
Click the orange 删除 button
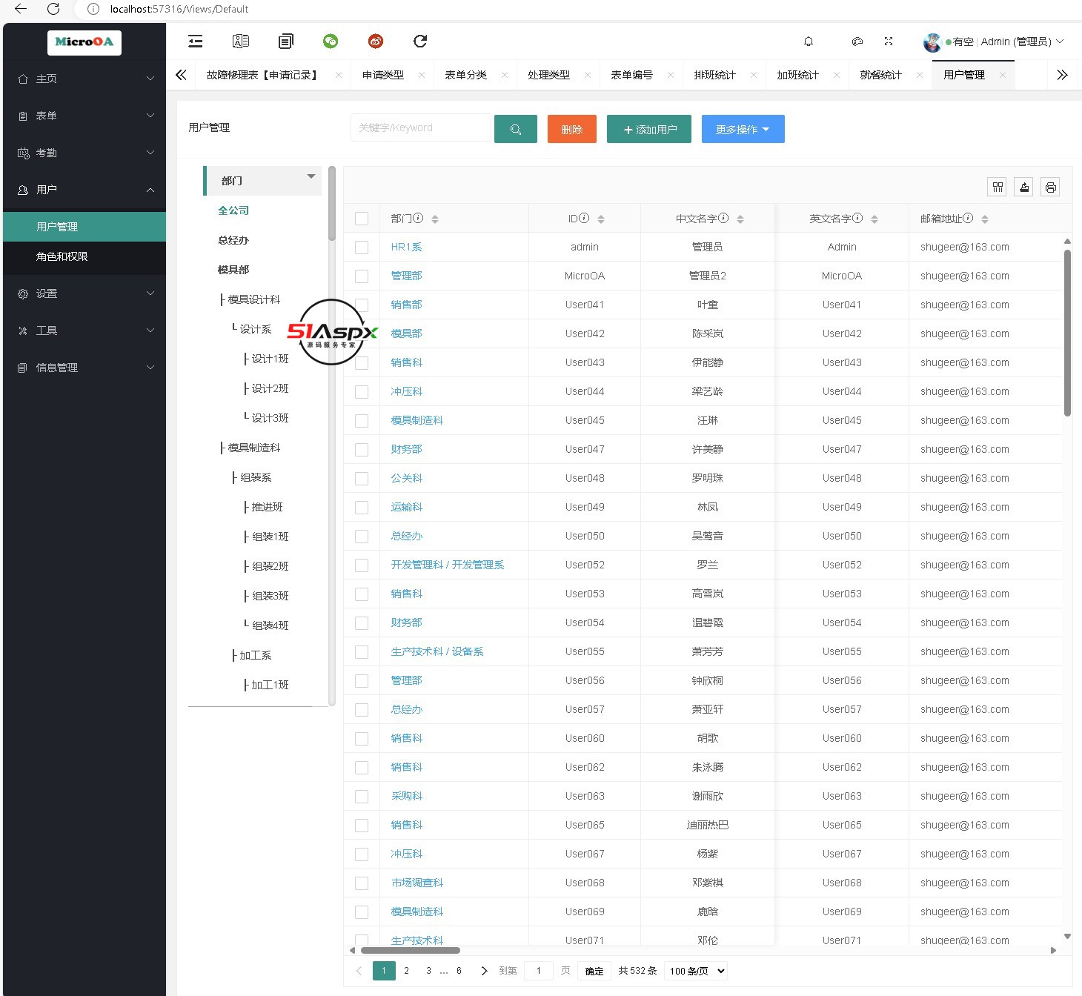pos(572,129)
